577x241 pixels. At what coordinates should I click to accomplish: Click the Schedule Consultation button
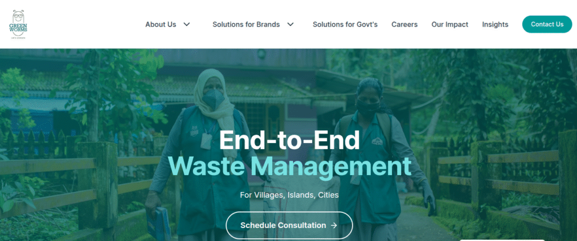coord(289,225)
